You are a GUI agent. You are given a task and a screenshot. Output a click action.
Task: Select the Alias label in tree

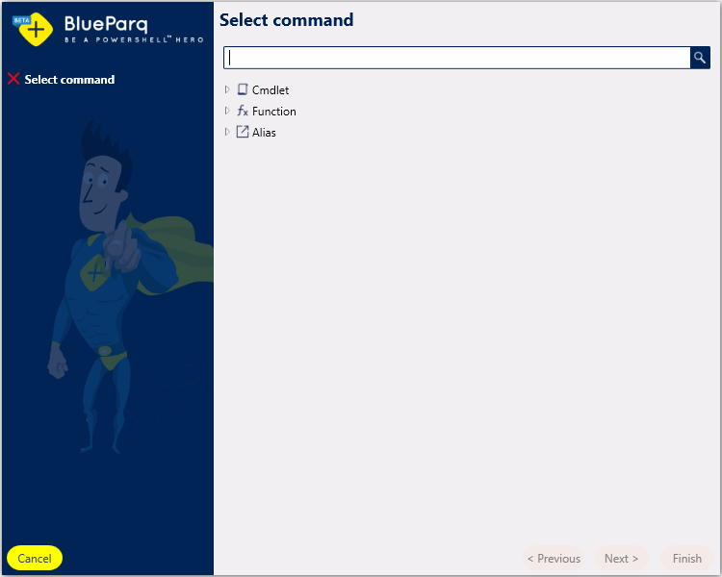[264, 133]
